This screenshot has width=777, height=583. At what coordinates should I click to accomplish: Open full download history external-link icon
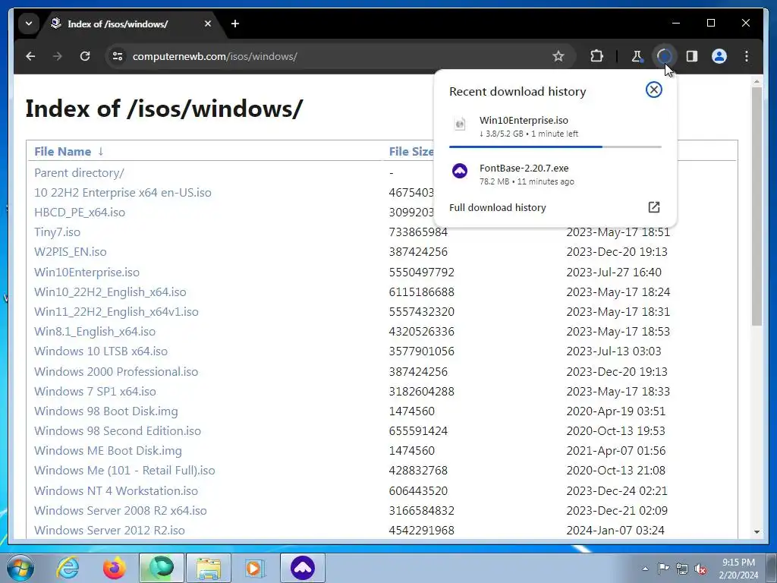pos(654,207)
